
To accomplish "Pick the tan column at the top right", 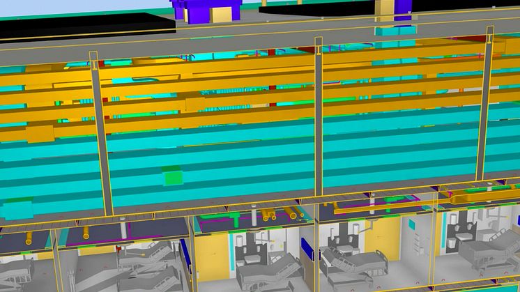I will click(x=385, y=11).
